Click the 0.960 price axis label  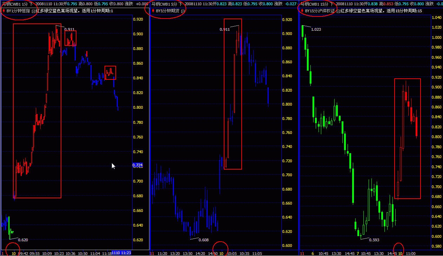pyautogui.click(x=437, y=57)
